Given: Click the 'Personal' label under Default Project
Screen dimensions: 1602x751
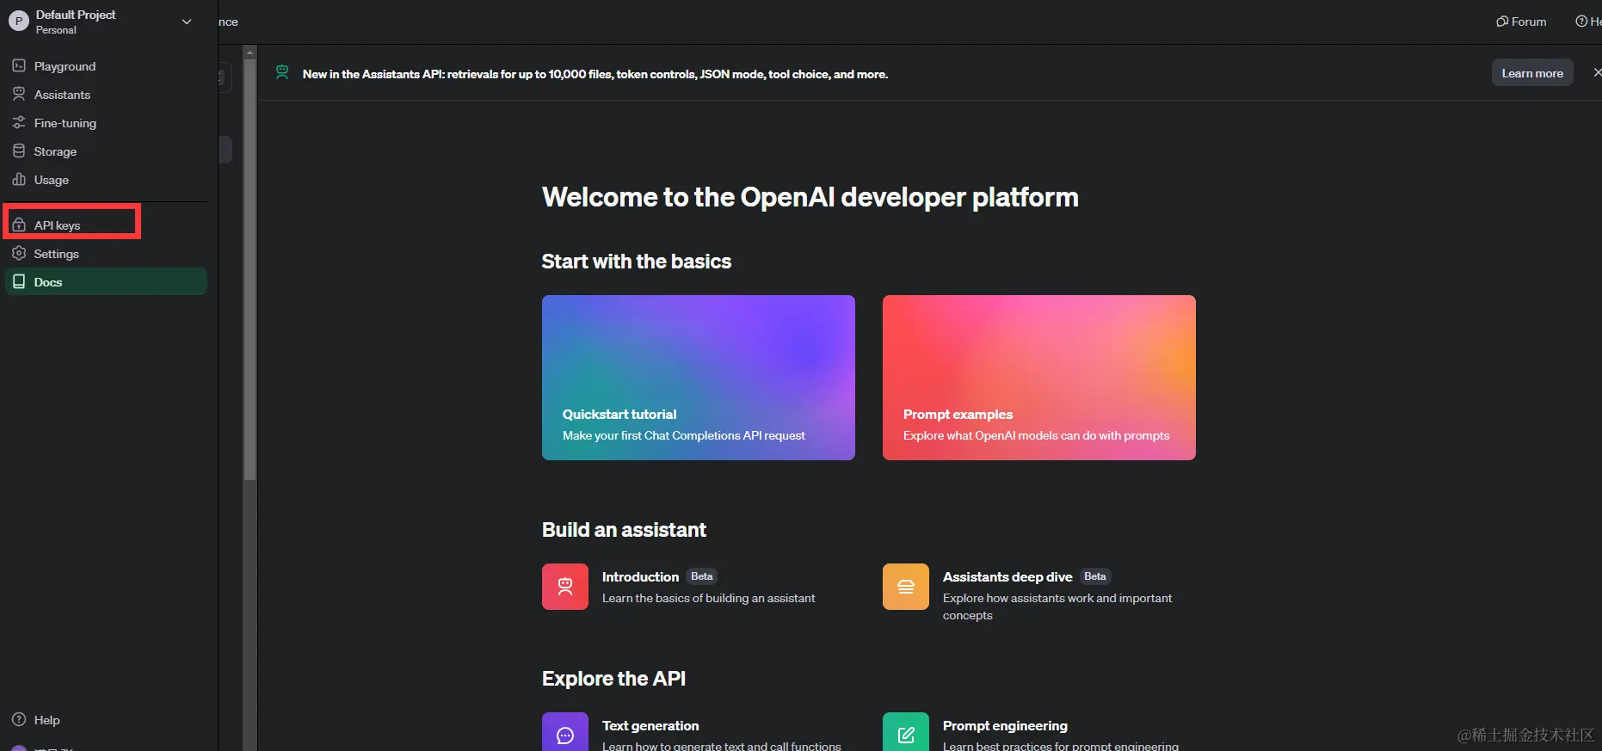Looking at the screenshot, I should click(56, 30).
